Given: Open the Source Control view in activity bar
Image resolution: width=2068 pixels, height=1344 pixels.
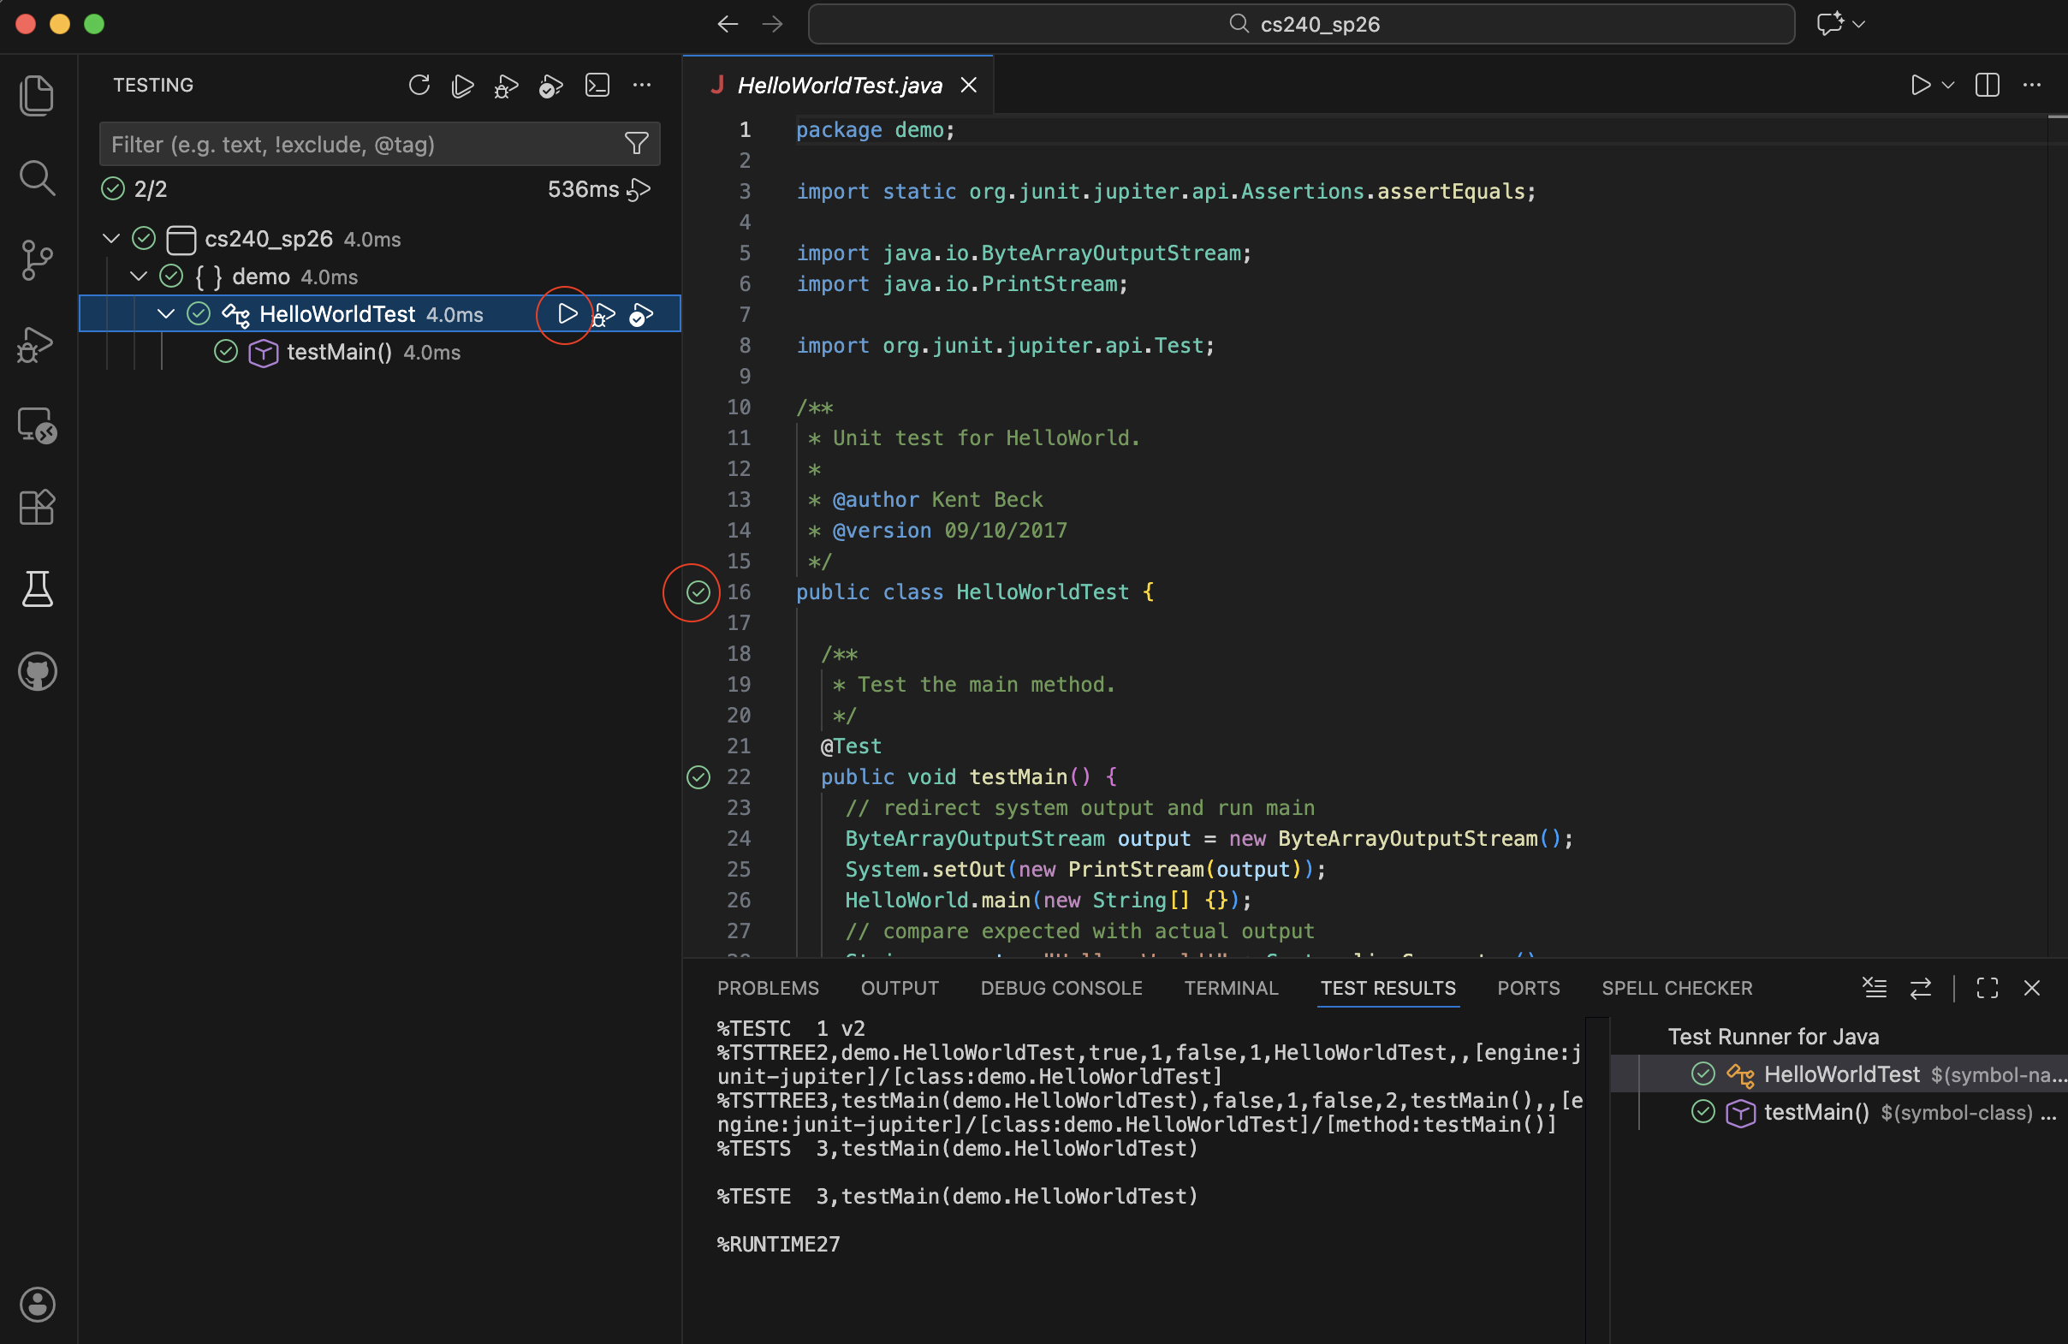Looking at the screenshot, I should pos(37,259).
